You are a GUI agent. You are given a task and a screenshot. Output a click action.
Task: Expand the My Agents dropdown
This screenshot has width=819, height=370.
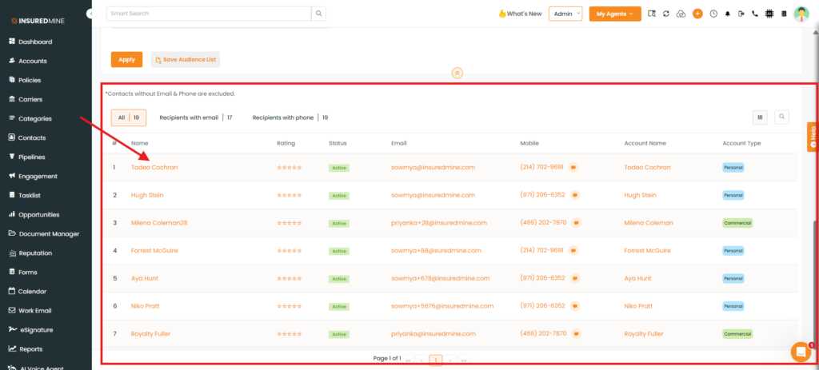point(614,14)
